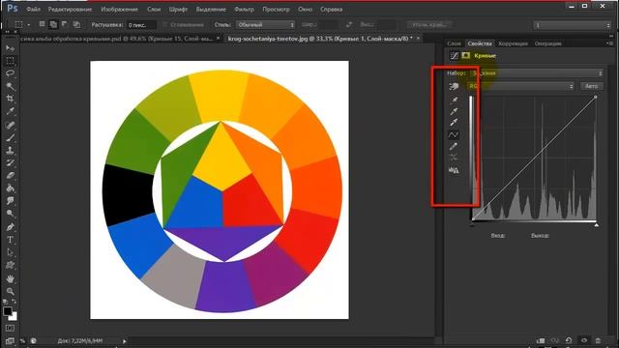Image resolution: width=619 pixels, height=348 pixels.
Task: Switch to the Операции panel tab
Action: pos(548,43)
